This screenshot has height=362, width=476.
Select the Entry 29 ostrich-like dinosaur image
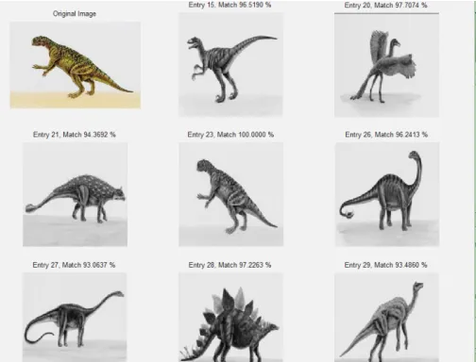386,318
